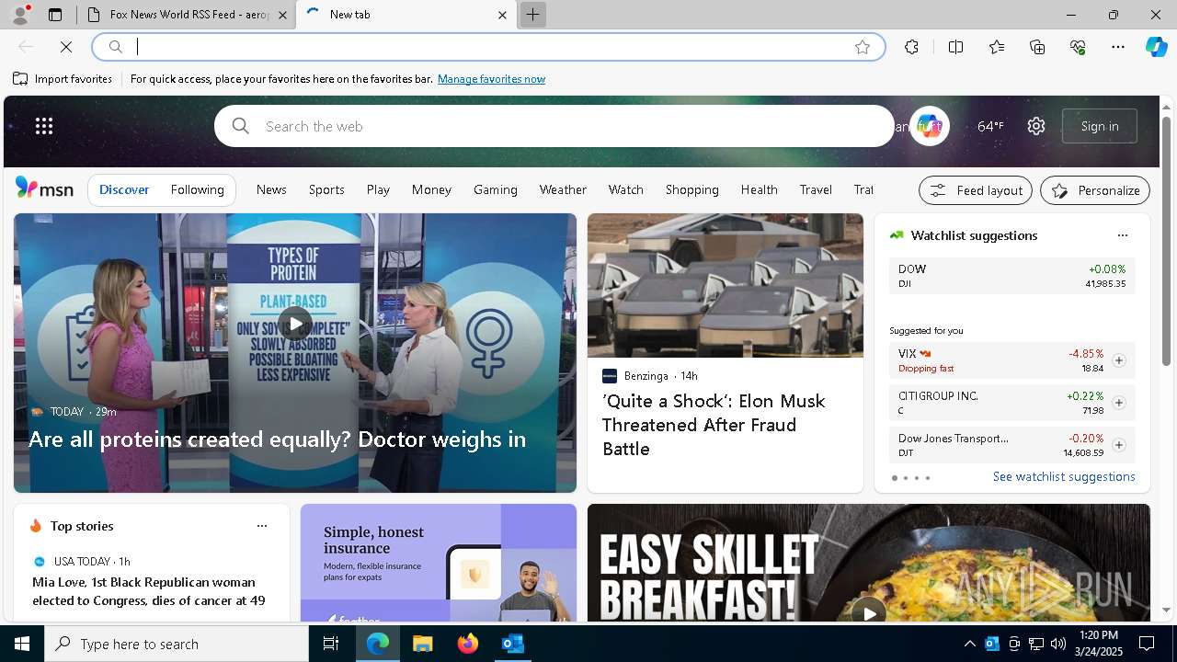Open Top stories more options menu
Viewport: 1177px width, 662px height.
tap(262, 526)
